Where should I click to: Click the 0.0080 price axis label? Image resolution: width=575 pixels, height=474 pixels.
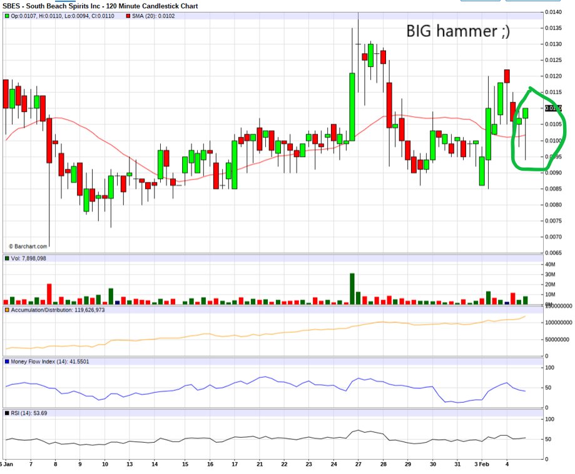click(x=553, y=205)
